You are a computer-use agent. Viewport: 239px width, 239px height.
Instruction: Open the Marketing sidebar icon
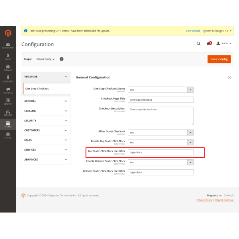[x=8, y=90]
